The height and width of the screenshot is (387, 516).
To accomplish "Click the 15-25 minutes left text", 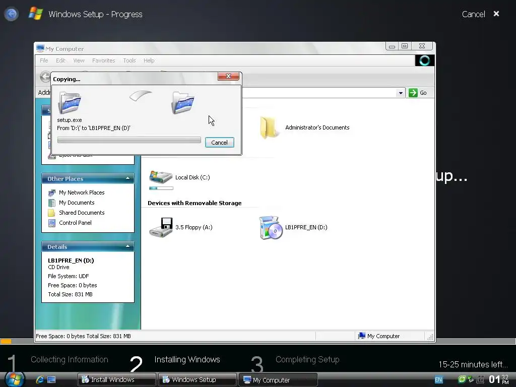I will coord(473,364).
